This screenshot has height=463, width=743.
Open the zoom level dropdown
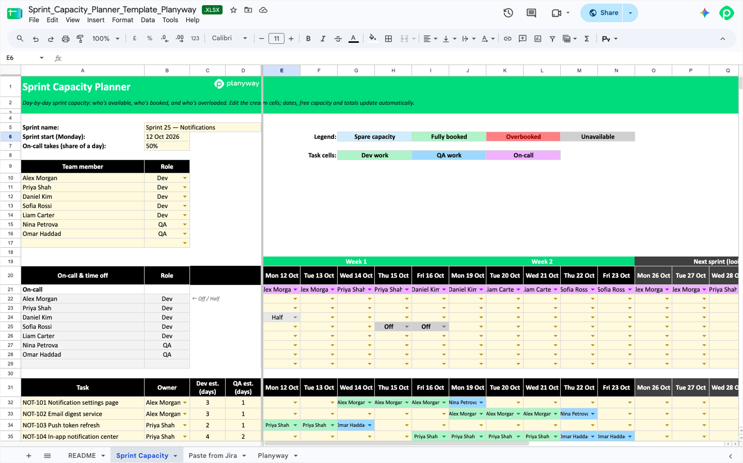point(106,39)
